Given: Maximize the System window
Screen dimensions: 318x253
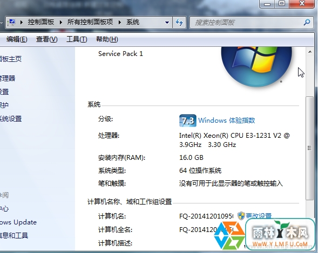Looking at the screenshot, I should click(x=282, y=4).
